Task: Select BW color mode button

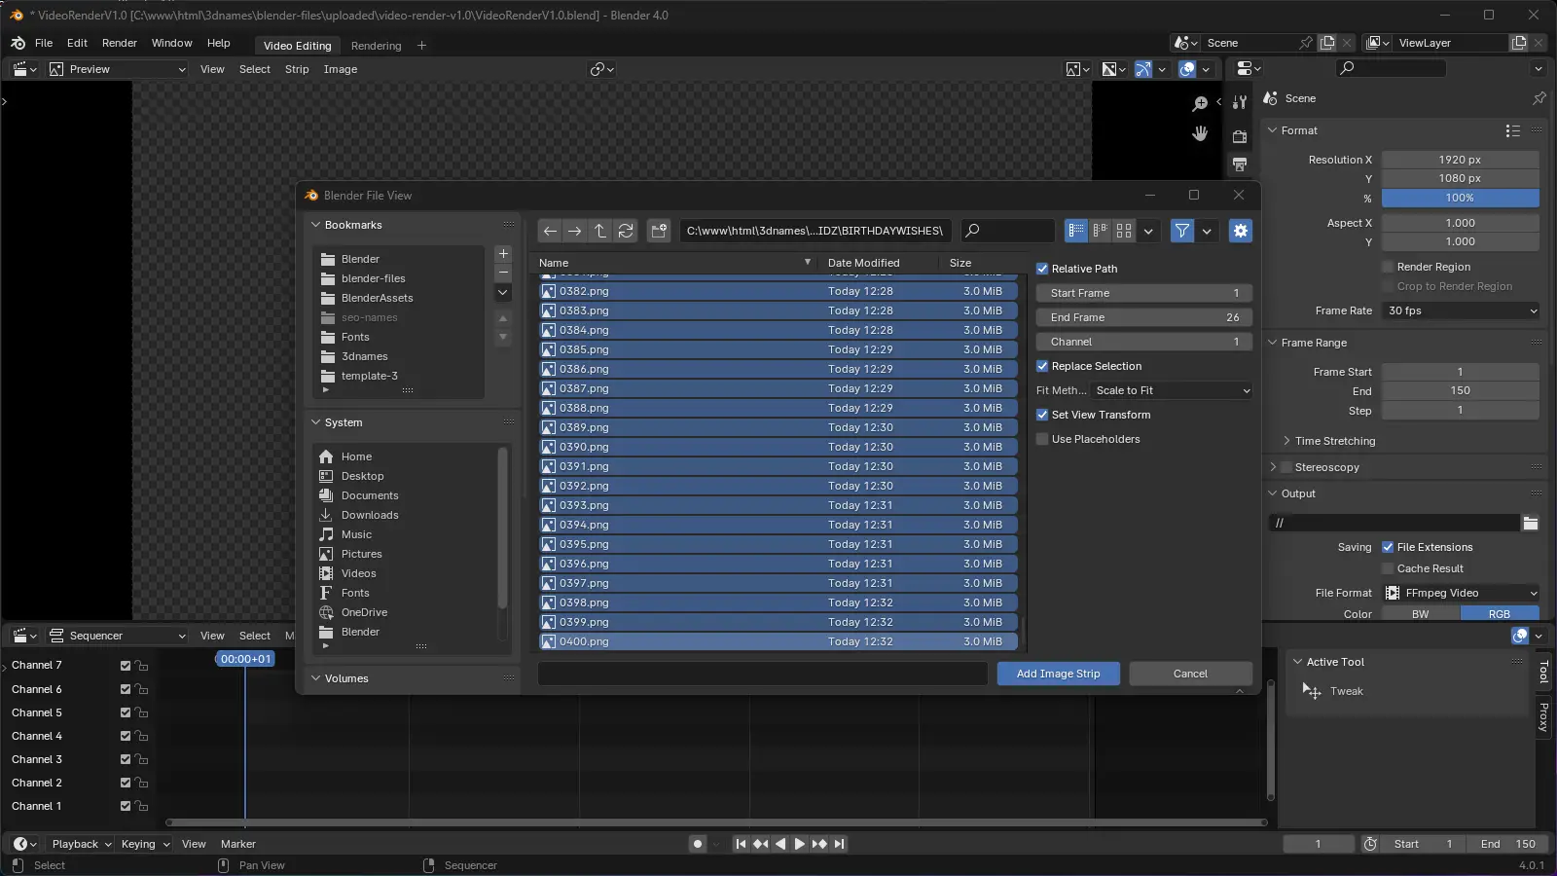Action: click(1421, 614)
